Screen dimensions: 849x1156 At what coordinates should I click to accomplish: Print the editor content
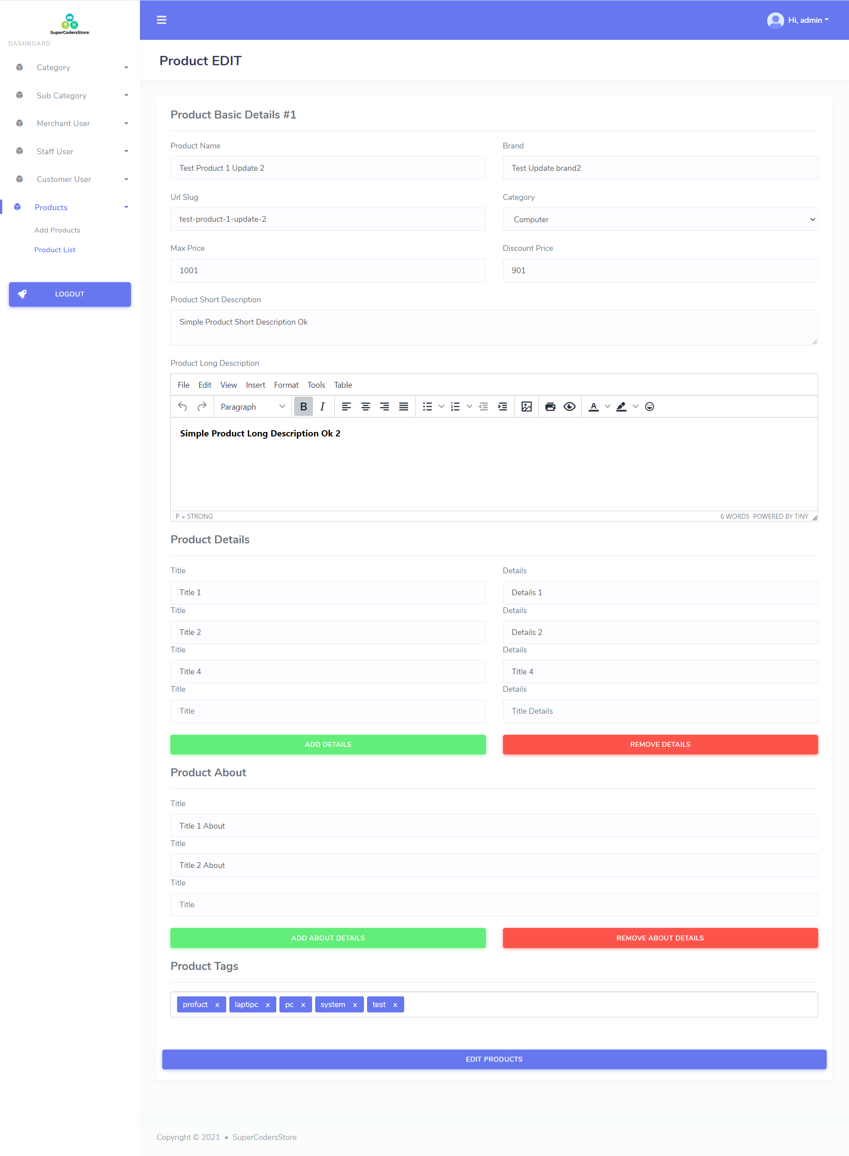coord(550,407)
